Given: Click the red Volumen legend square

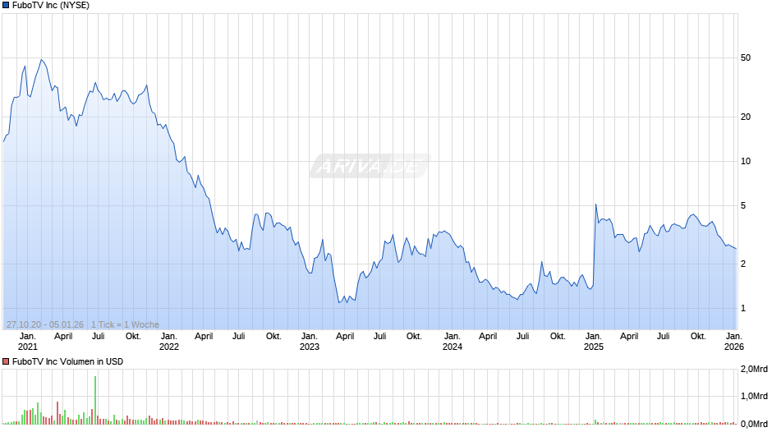Looking at the screenshot, I should 6,361.
